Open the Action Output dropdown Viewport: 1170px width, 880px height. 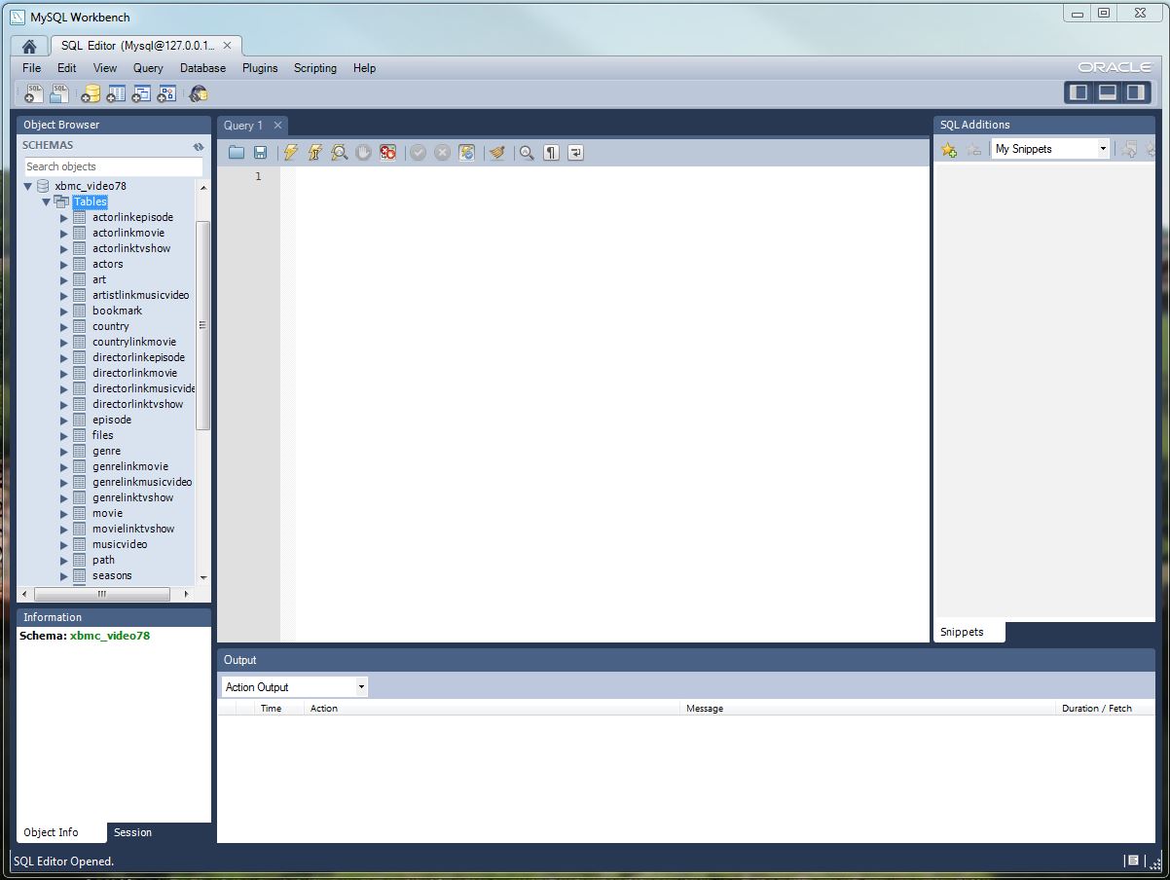295,686
